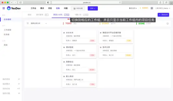Open the 高管会议 task card
Image resolution: width=173 pixels, height=101 pixels.
click(x=79, y=66)
